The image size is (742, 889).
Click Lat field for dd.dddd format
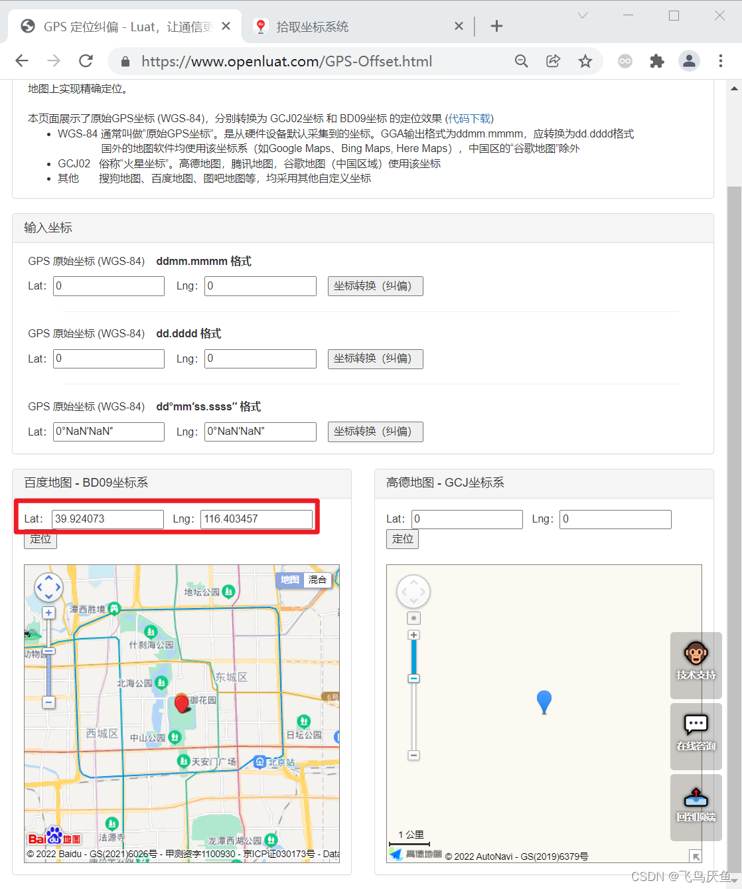point(109,359)
